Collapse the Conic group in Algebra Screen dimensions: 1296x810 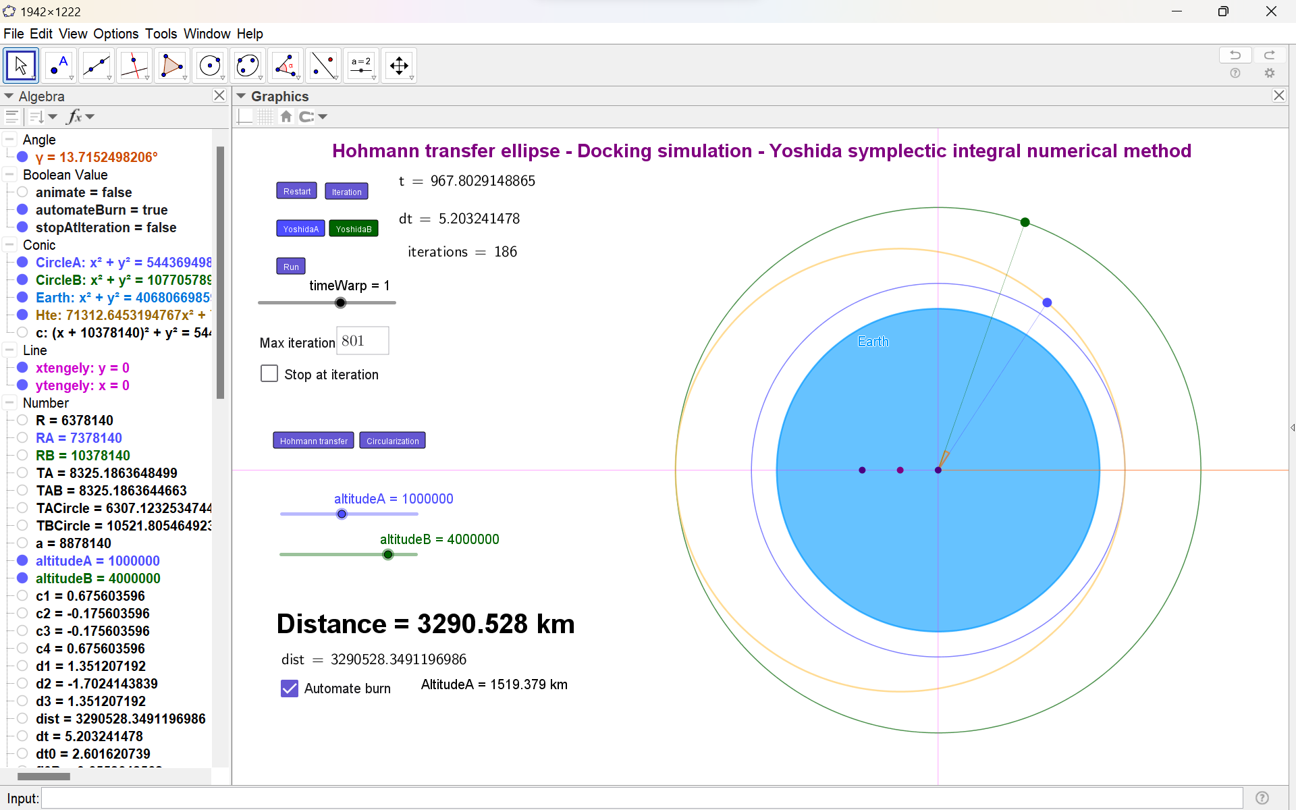[x=9, y=245]
